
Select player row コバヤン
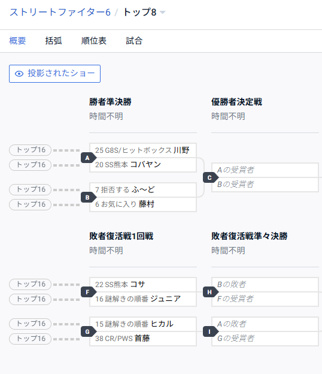pyautogui.click(x=143, y=165)
